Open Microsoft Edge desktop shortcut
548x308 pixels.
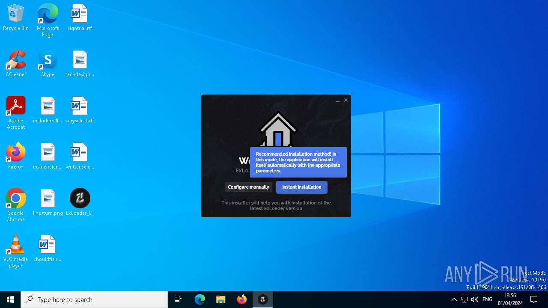pos(48,21)
